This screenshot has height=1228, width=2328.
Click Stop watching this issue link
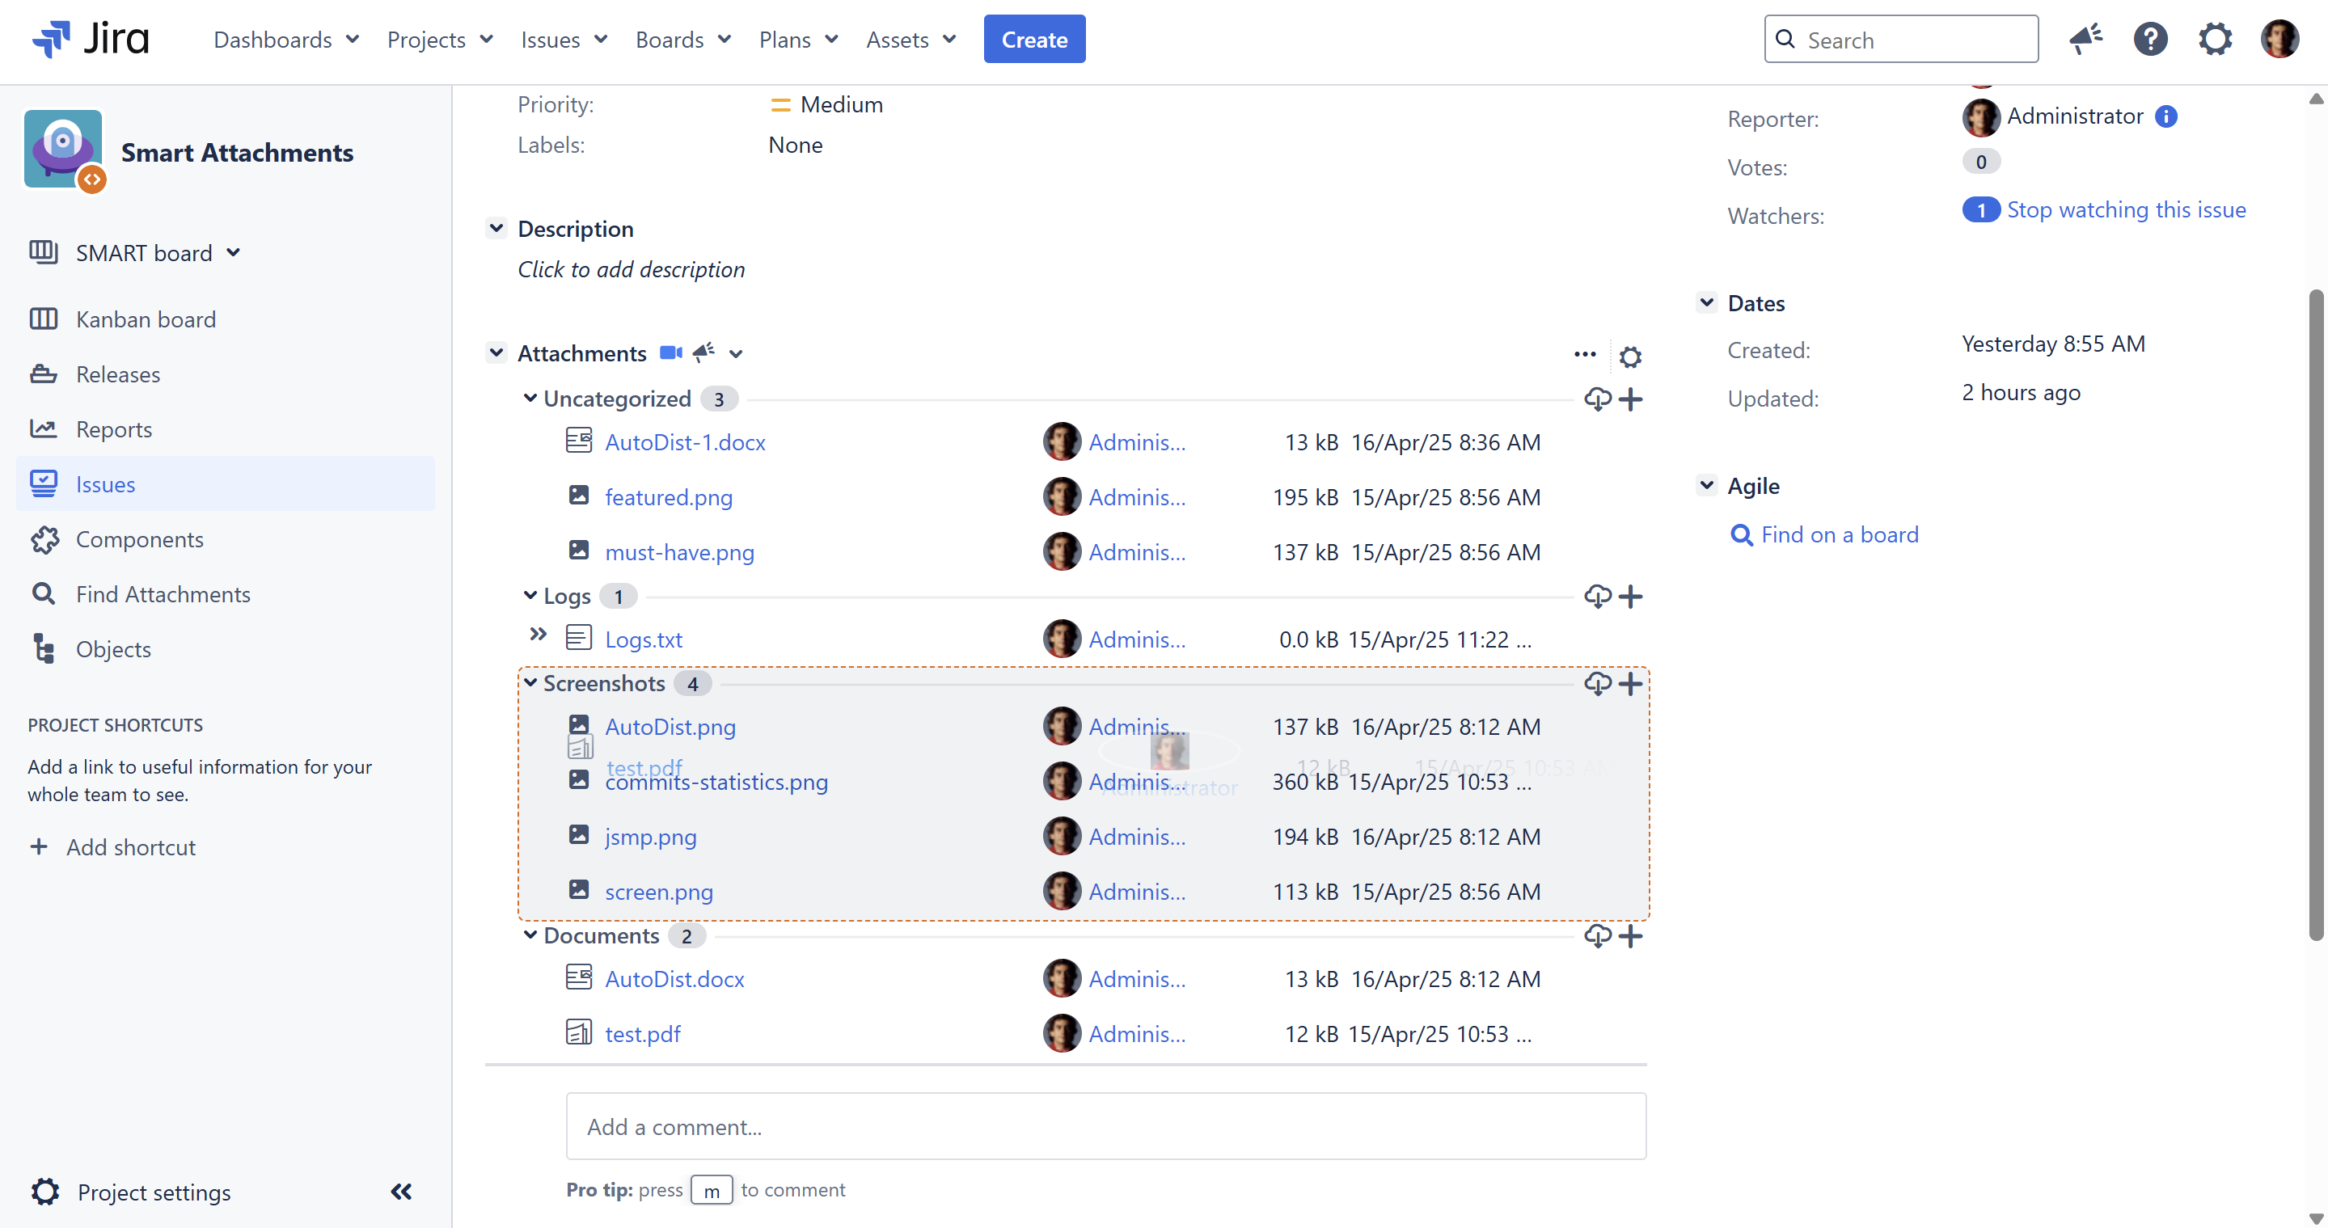pyautogui.click(x=2126, y=209)
